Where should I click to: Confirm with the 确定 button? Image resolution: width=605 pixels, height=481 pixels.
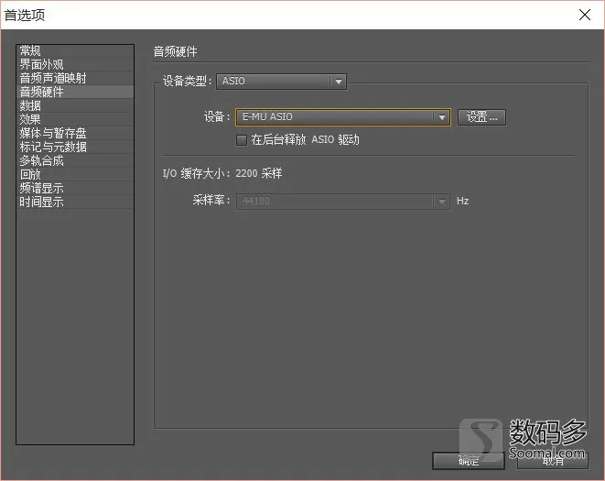pos(469,461)
